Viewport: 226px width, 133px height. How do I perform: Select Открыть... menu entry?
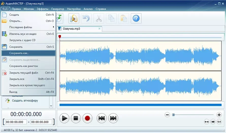[x=28, y=21]
